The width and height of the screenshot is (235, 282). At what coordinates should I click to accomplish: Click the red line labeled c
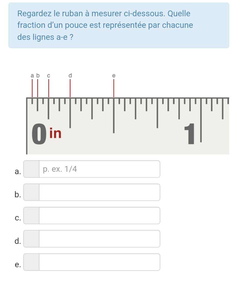(x=49, y=88)
